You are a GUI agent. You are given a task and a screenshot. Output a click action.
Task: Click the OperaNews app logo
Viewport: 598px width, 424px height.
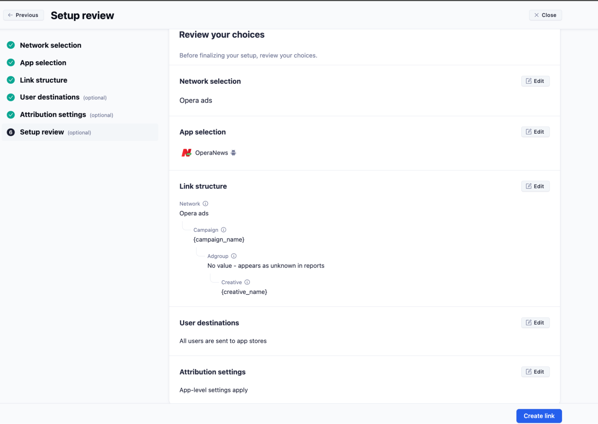coord(186,153)
